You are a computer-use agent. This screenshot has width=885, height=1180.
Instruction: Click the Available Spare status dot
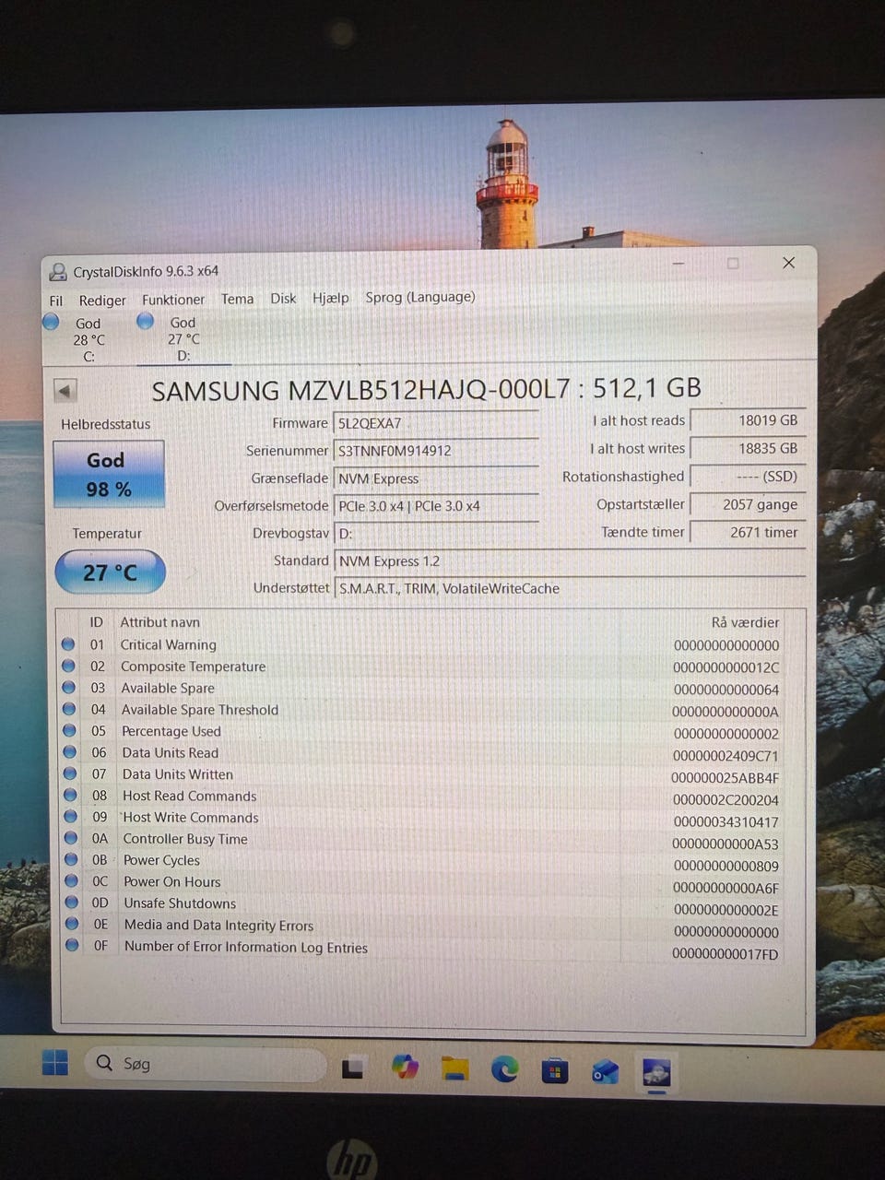tap(69, 687)
